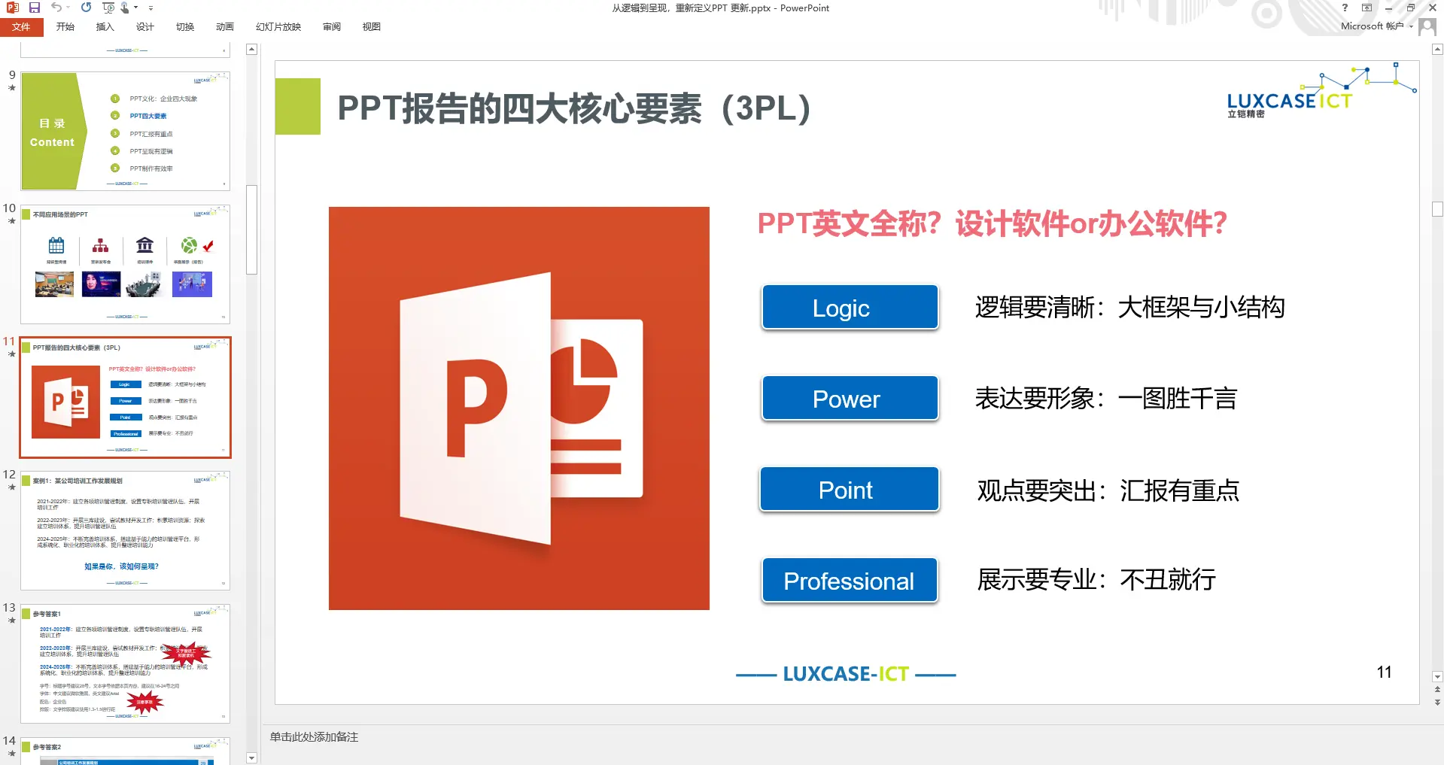Open the touch/mouse mode dropdown arrow

(136, 8)
